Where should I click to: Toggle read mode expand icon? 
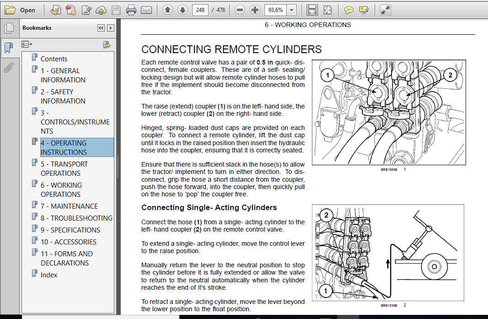tap(385, 10)
